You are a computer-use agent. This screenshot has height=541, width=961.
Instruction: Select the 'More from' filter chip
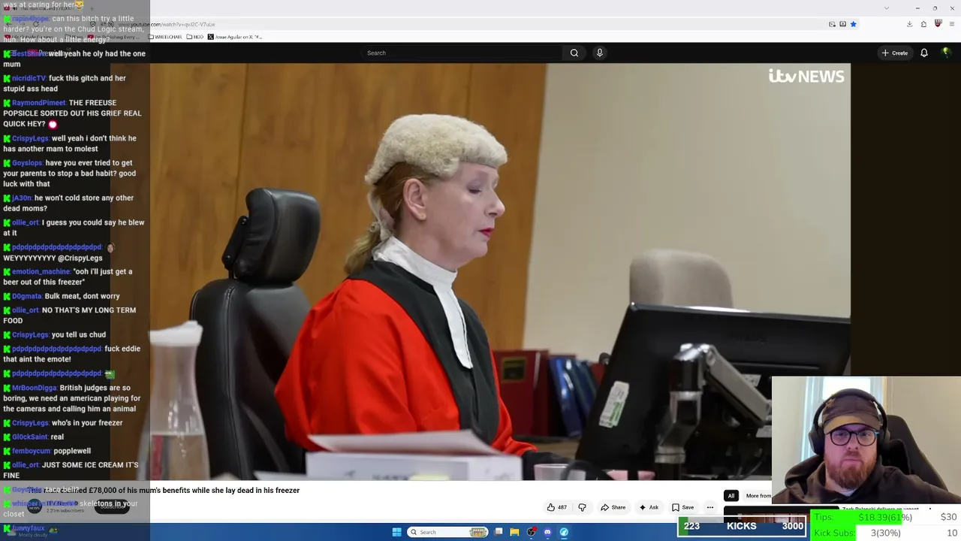(x=758, y=496)
